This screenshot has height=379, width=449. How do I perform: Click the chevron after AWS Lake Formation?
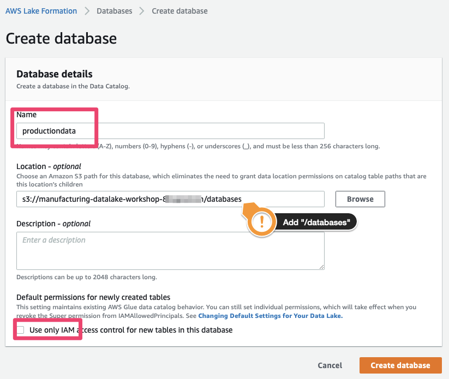point(87,11)
